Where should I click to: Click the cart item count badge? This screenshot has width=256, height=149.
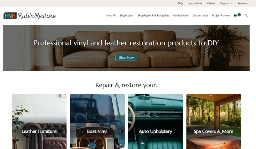coord(239,15)
